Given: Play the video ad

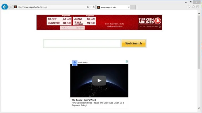Looking at the screenshot, I should pyautogui.click(x=99, y=81).
